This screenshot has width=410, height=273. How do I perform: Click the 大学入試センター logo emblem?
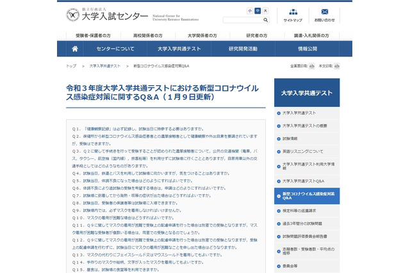tap(72, 15)
